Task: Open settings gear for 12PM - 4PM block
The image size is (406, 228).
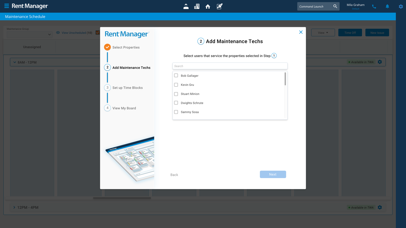Action: [380, 207]
